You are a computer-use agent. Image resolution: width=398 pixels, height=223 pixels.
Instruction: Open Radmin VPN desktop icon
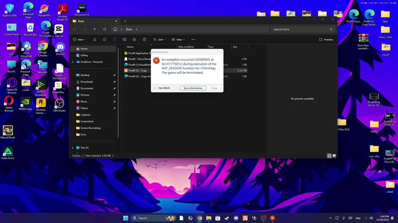[x=10, y=10]
